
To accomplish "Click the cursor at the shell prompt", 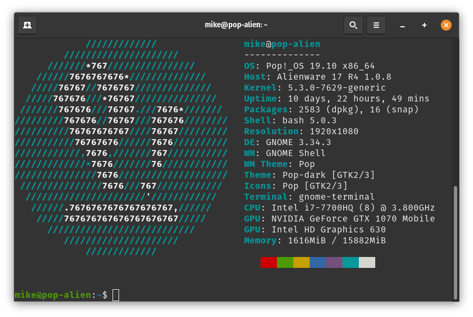I will tap(116, 295).
